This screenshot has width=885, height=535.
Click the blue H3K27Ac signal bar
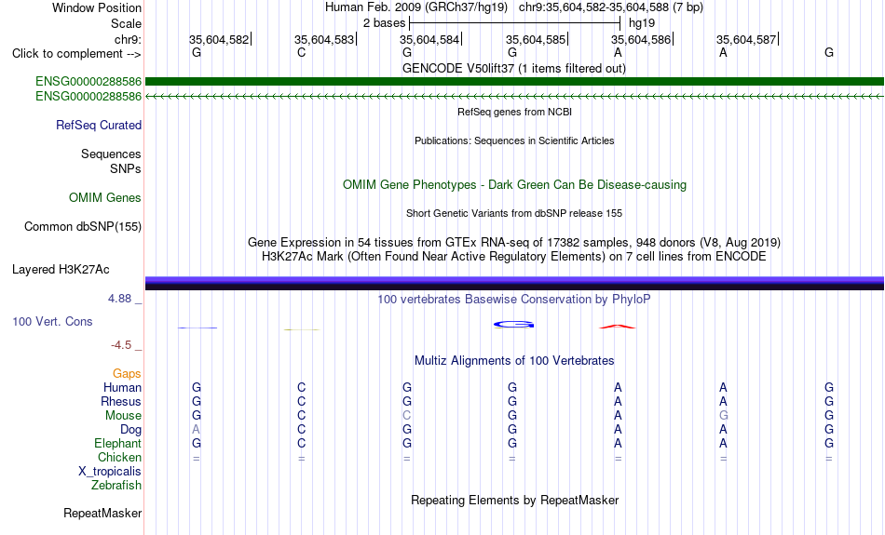click(514, 283)
